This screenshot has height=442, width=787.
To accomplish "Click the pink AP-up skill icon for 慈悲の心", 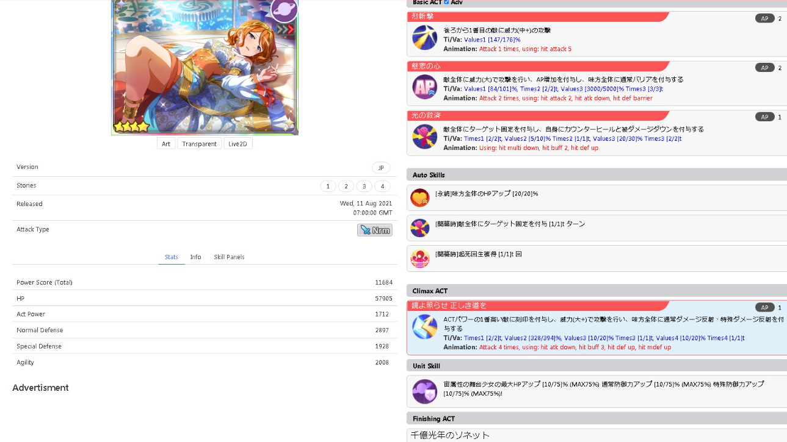I will tap(424, 87).
